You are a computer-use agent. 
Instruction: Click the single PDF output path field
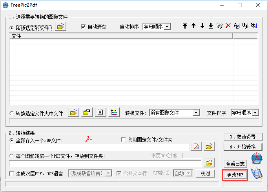pyautogui.click(x=99, y=147)
